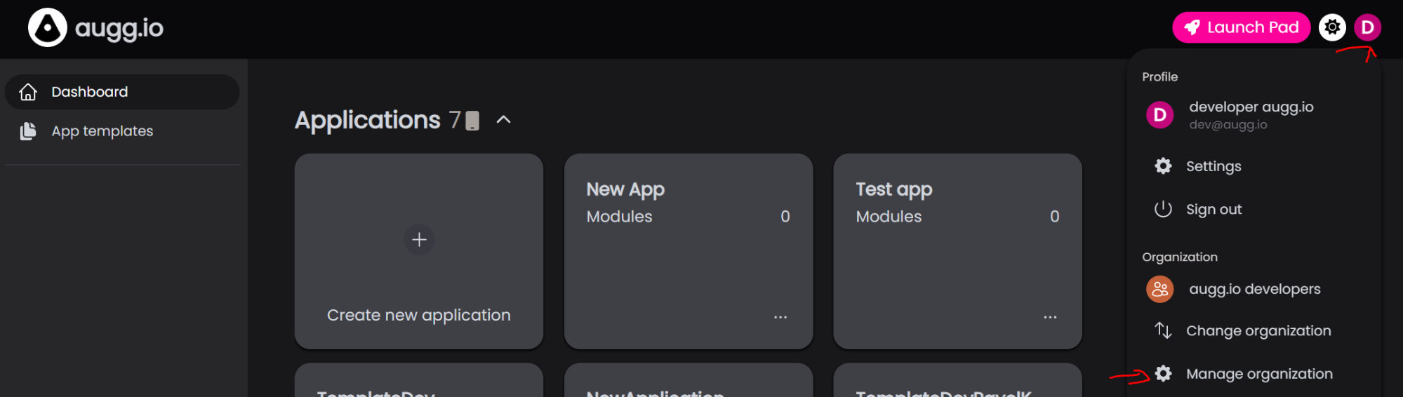Click the augg.io logo icon

click(47, 28)
